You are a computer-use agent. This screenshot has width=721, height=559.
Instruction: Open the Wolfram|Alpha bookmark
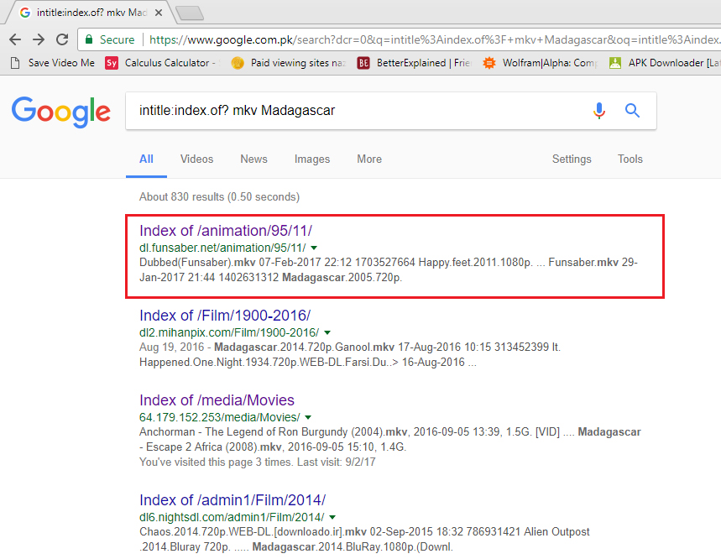tap(541, 62)
